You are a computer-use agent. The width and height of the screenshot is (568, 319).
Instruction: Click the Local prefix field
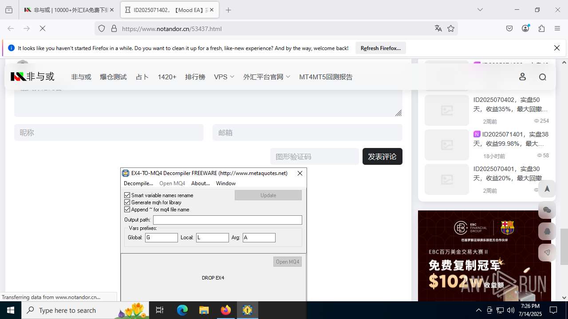pos(213,237)
